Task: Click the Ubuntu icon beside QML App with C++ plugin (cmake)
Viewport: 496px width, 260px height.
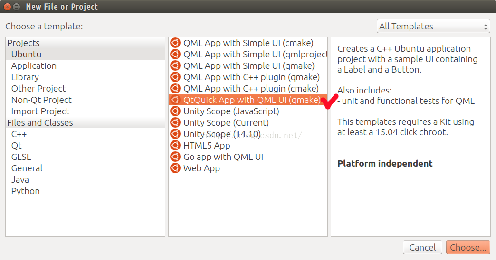Action: [x=175, y=88]
